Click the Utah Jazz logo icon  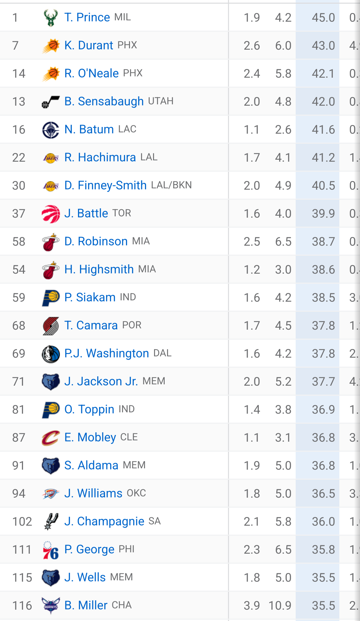coord(51,102)
